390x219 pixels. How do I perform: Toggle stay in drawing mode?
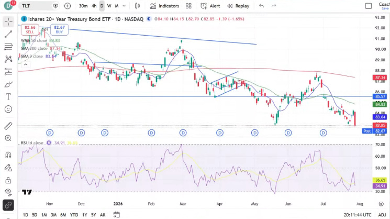click(x=8, y=168)
